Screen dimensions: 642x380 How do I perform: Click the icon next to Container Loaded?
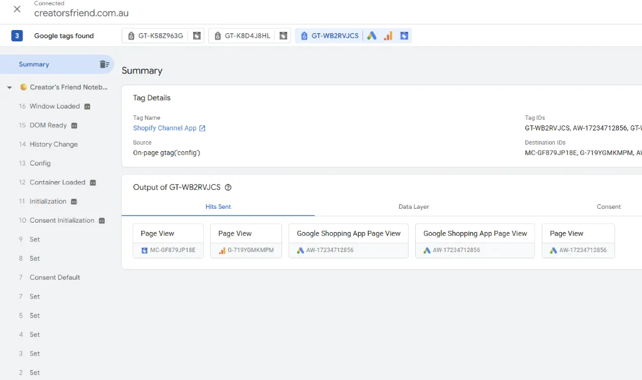tap(93, 182)
